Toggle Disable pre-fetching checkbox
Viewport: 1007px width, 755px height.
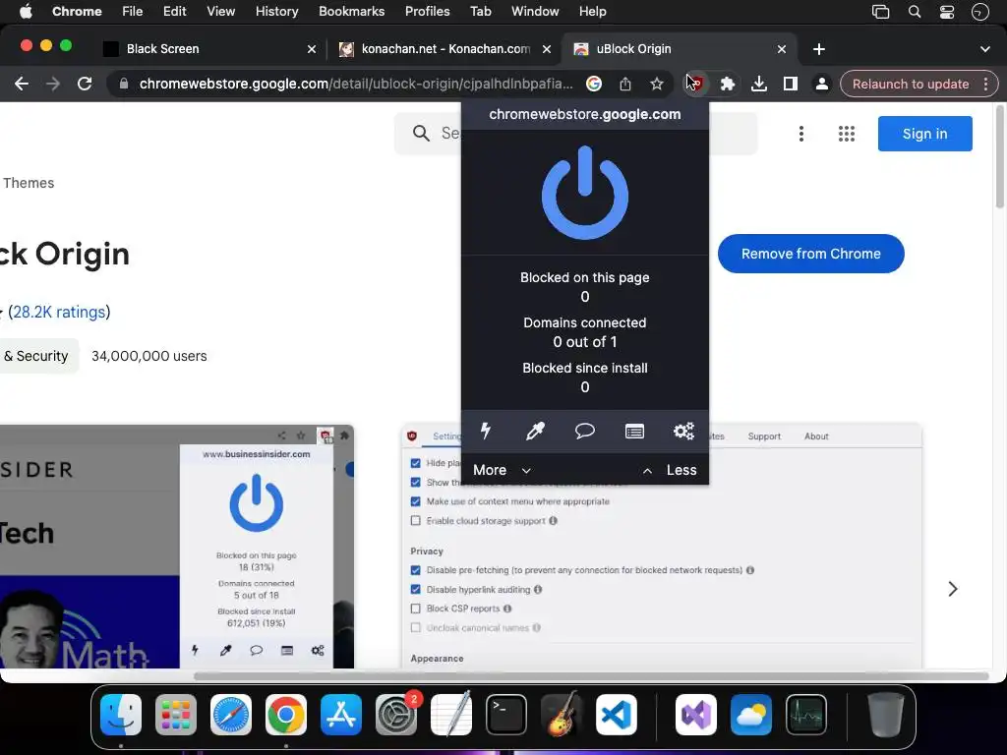[x=416, y=570]
